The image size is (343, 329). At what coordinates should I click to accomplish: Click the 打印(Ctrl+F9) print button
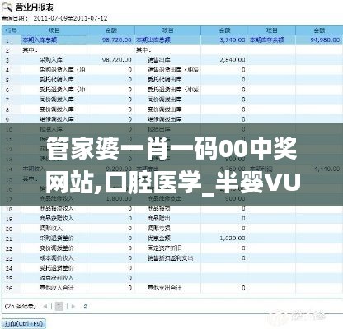pos(24,323)
